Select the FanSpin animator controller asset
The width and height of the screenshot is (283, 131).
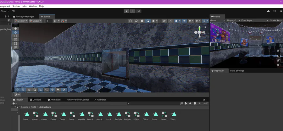point(127,116)
